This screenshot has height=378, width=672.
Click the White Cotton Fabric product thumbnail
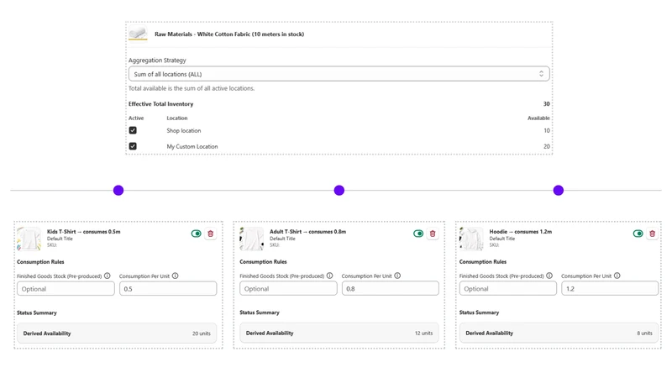[138, 34]
